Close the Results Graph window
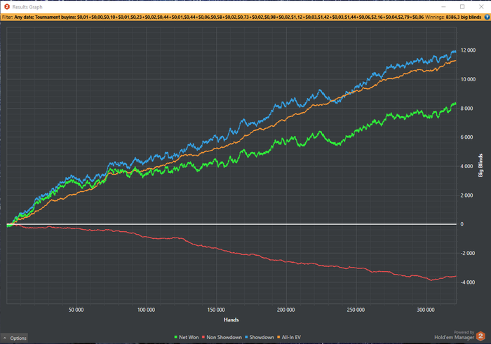491x344 pixels. [x=481, y=6]
